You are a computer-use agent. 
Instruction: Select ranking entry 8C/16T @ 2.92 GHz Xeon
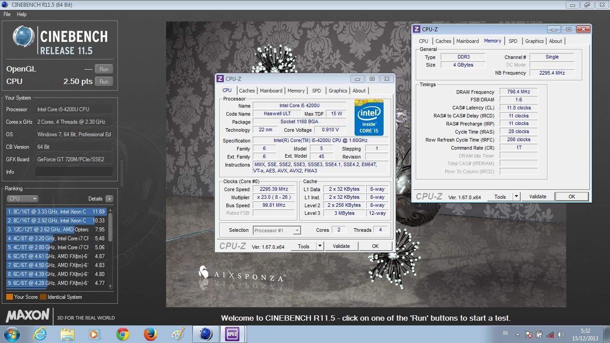[56, 221]
